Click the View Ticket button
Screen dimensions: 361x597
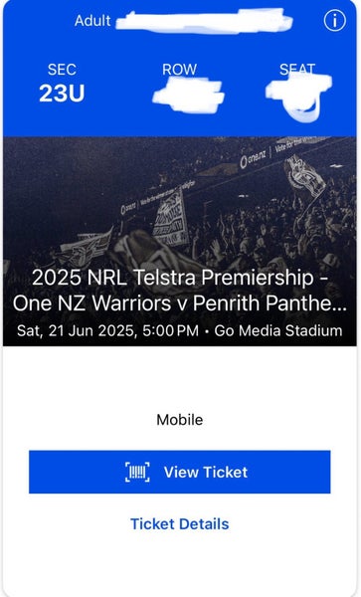(x=180, y=472)
